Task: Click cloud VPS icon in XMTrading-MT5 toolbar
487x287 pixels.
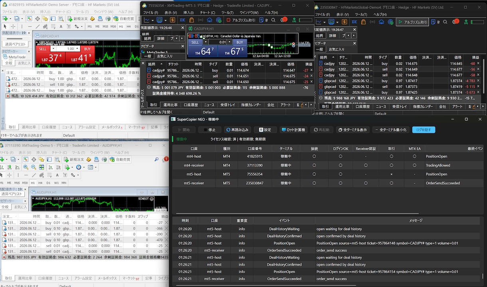Action: (210, 20)
